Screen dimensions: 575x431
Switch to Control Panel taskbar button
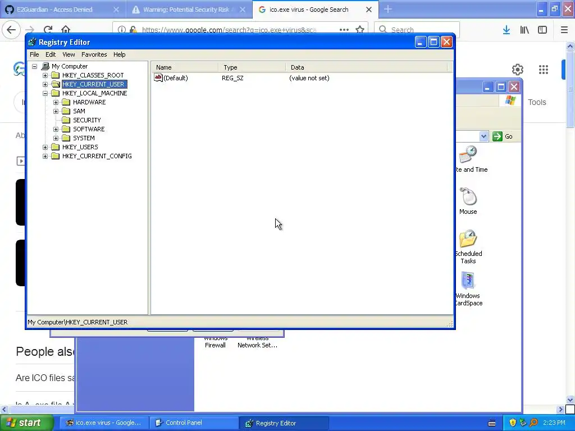[x=194, y=423]
